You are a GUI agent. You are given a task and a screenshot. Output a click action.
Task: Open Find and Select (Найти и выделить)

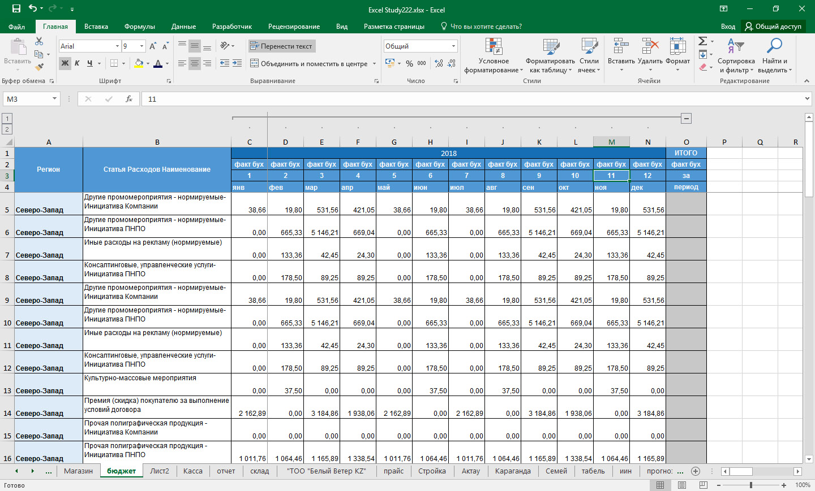774,56
